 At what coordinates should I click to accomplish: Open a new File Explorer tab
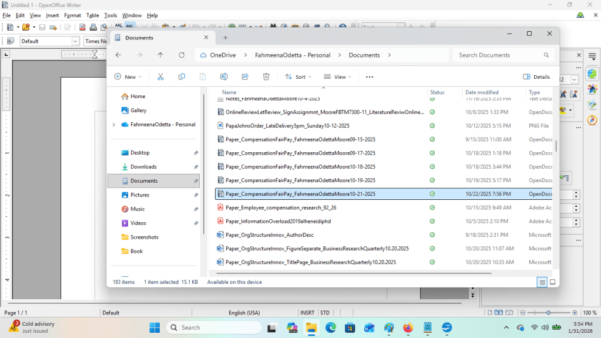coord(225,38)
